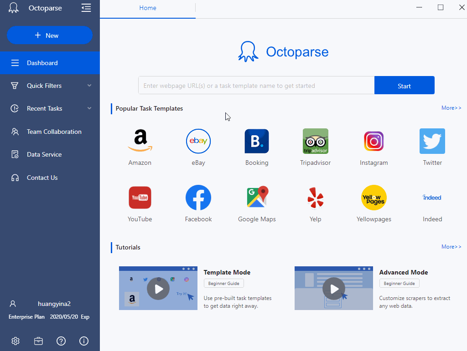Open the Instagram task template
Image resolution: width=467 pixels, height=351 pixels.
[x=374, y=141]
